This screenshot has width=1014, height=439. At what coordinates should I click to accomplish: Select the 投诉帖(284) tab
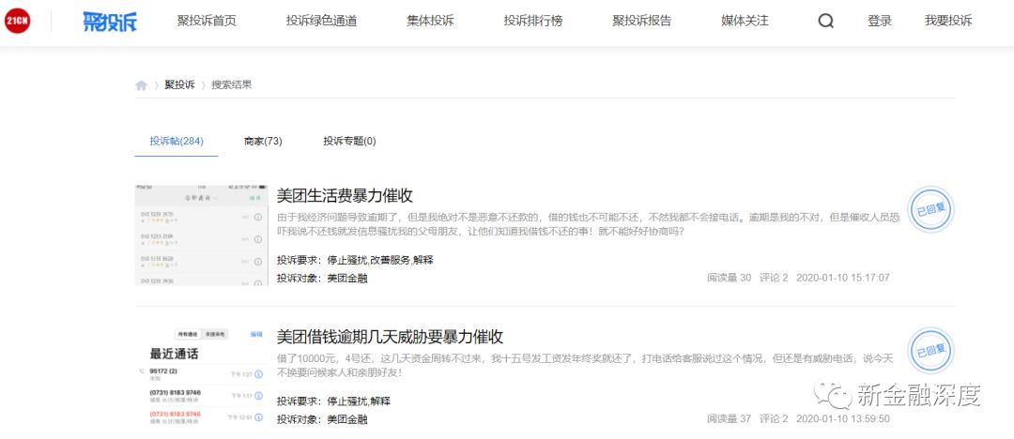click(x=177, y=141)
